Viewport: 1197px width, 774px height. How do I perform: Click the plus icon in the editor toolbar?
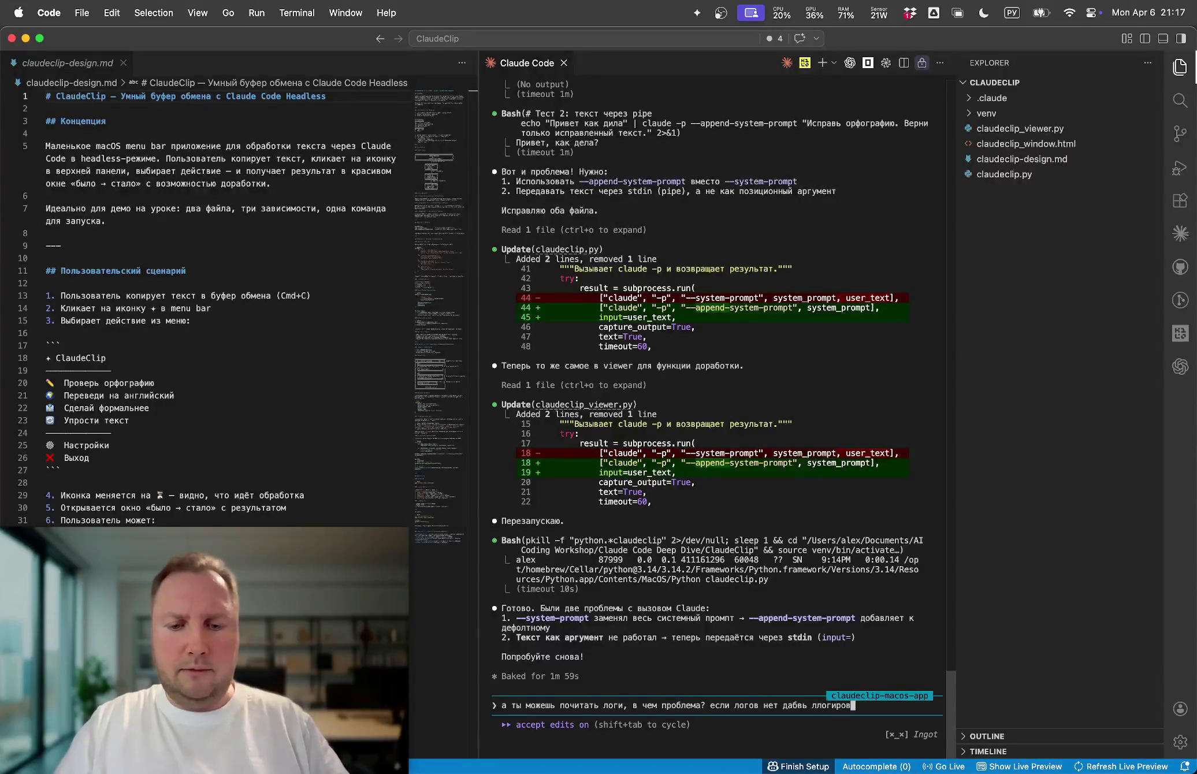pyautogui.click(x=822, y=63)
